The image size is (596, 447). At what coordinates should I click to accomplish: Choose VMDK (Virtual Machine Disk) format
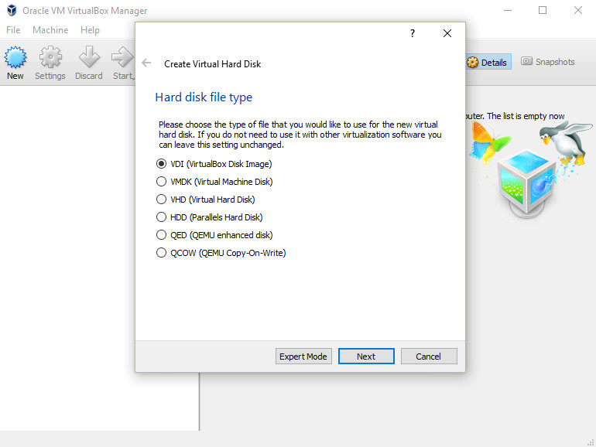pyautogui.click(x=162, y=182)
